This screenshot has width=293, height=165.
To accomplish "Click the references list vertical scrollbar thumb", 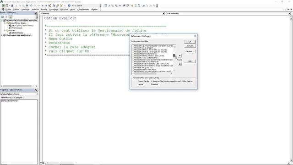I will tap(174, 55).
